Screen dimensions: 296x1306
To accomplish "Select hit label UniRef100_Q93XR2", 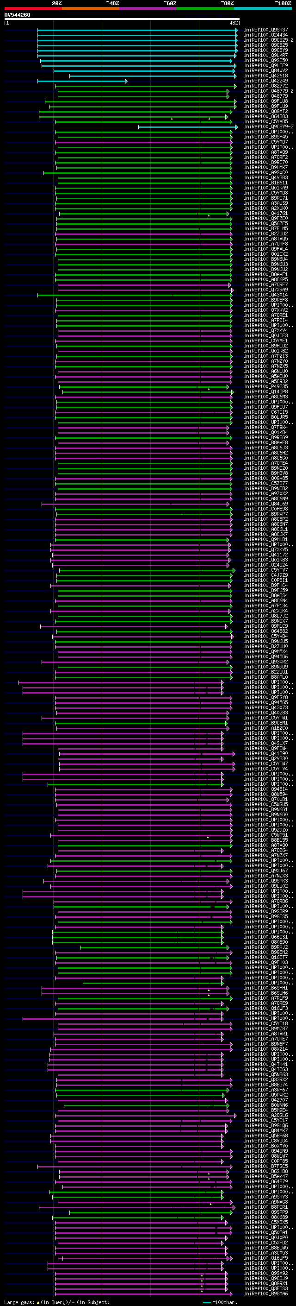I will click(265, 662).
